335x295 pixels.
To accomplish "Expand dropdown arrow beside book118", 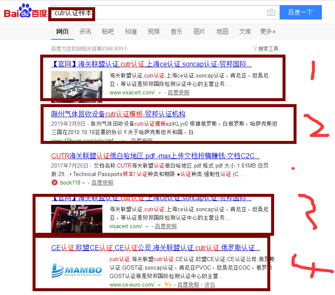I will [83, 183].
